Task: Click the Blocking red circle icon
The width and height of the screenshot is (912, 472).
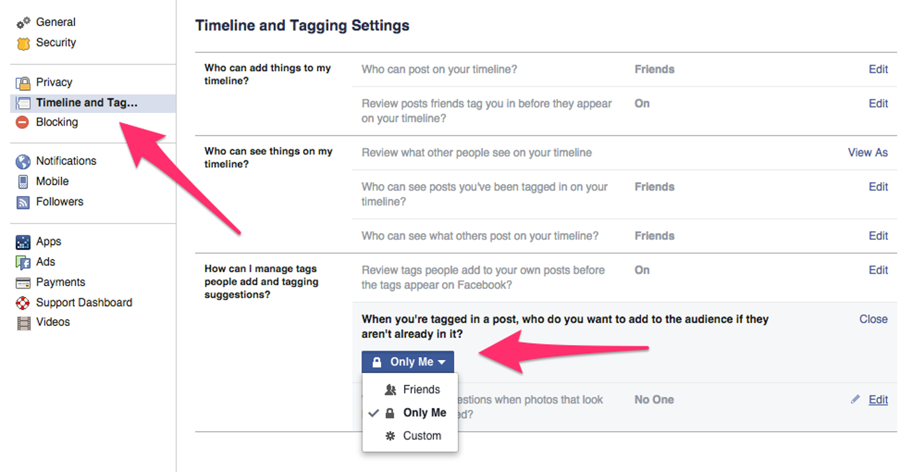Action: click(22, 122)
